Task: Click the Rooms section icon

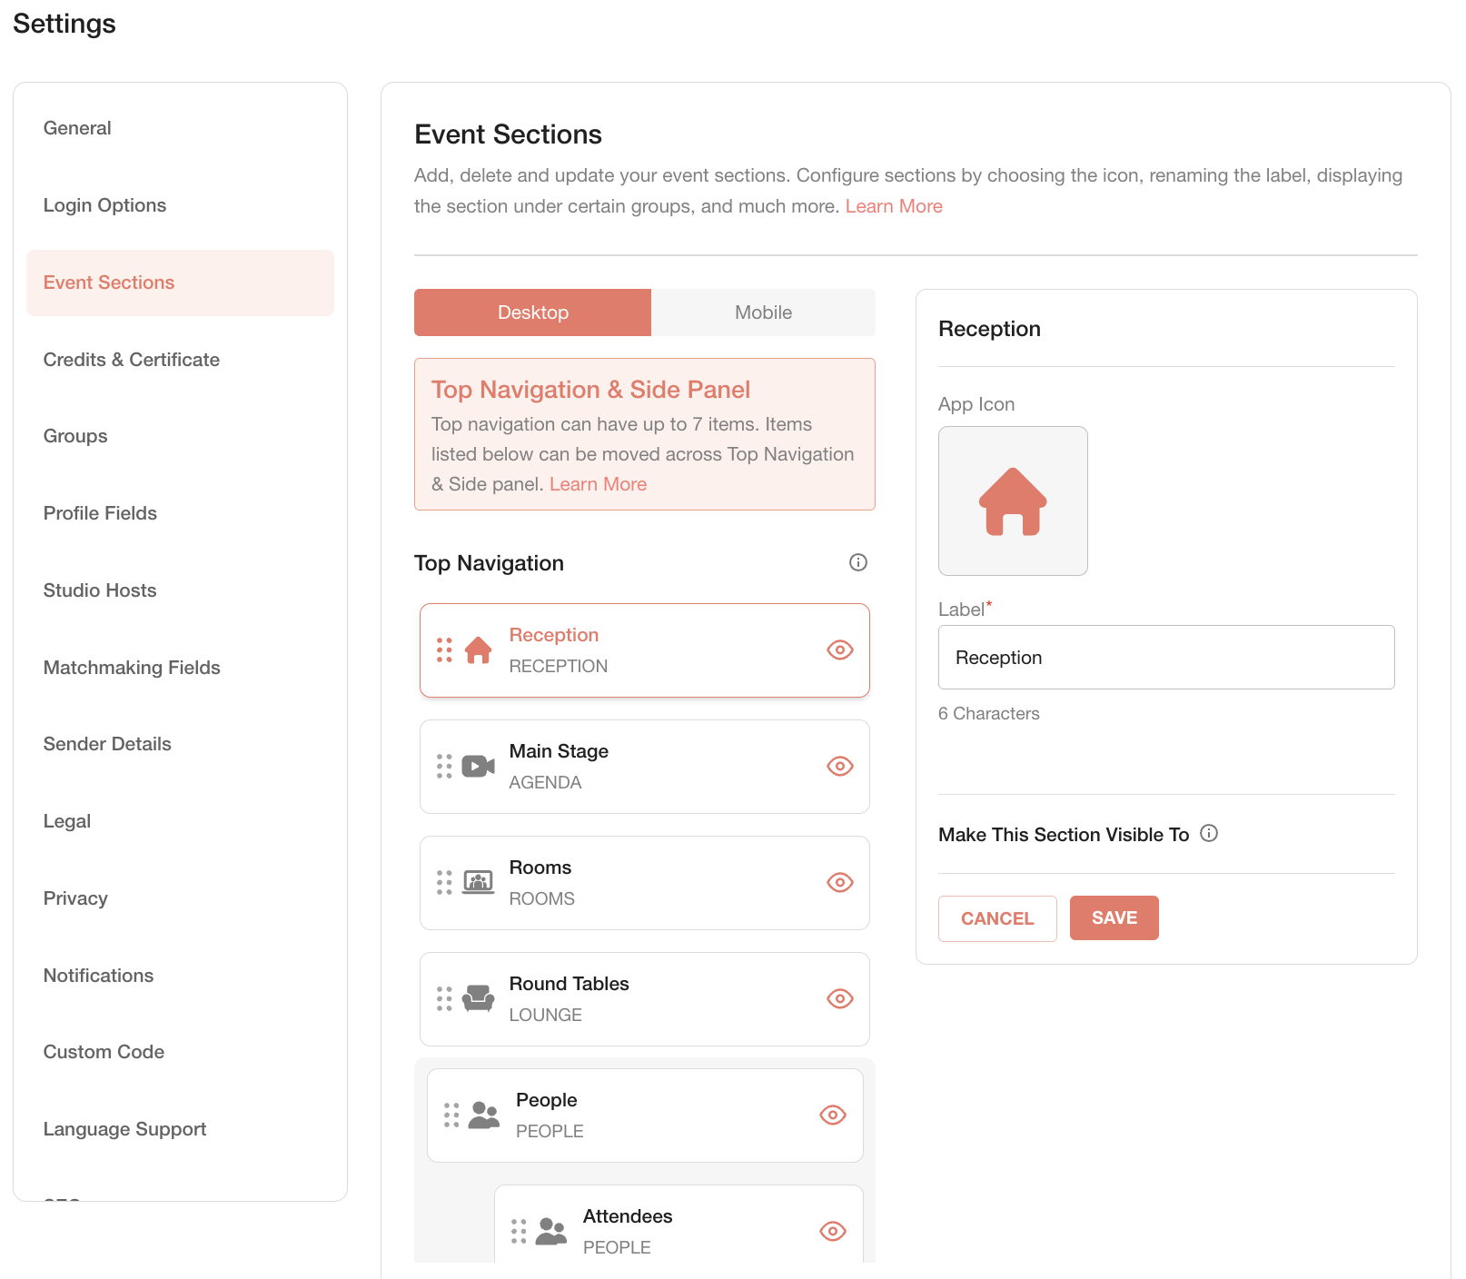Action: (x=476, y=882)
